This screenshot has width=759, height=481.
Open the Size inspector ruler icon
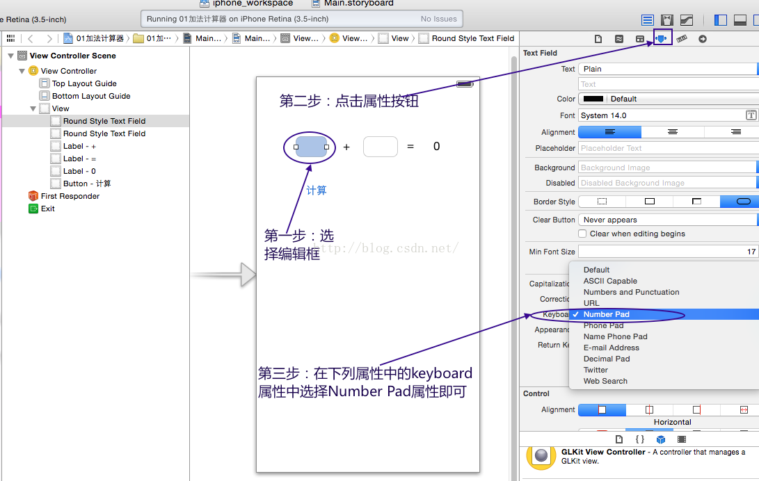tap(682, 39)
